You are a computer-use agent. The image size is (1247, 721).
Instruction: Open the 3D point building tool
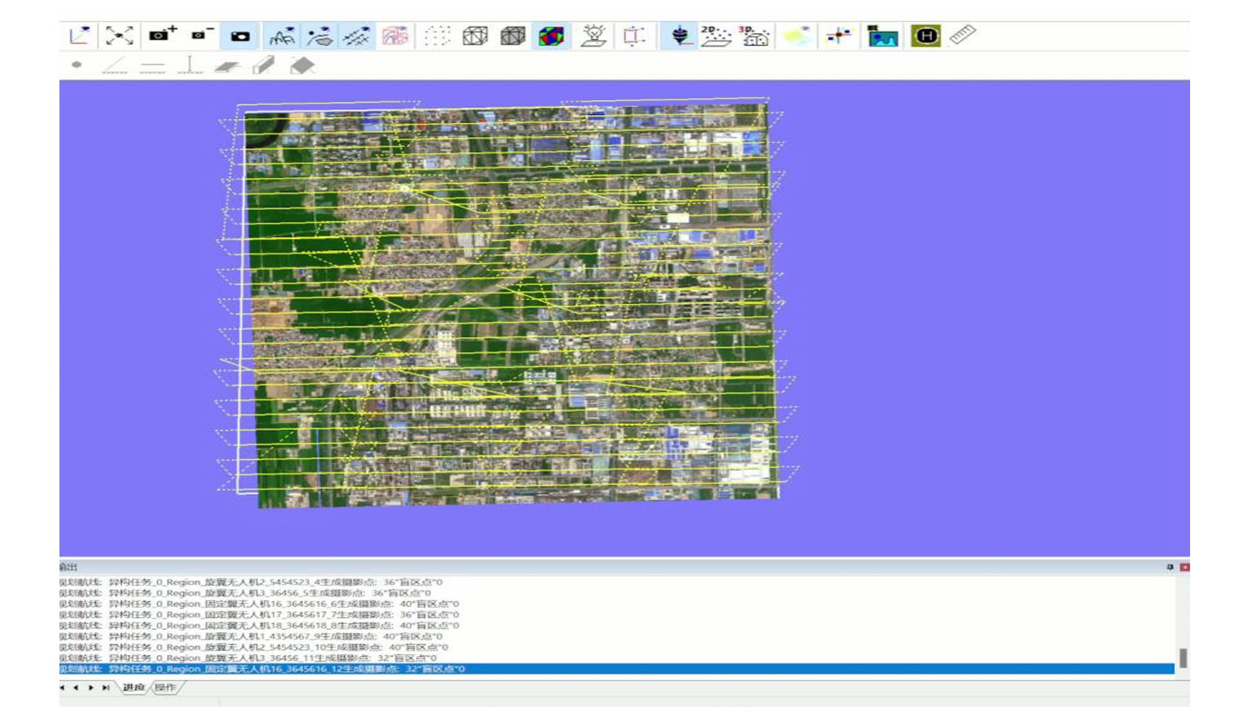tap(754, 36)
